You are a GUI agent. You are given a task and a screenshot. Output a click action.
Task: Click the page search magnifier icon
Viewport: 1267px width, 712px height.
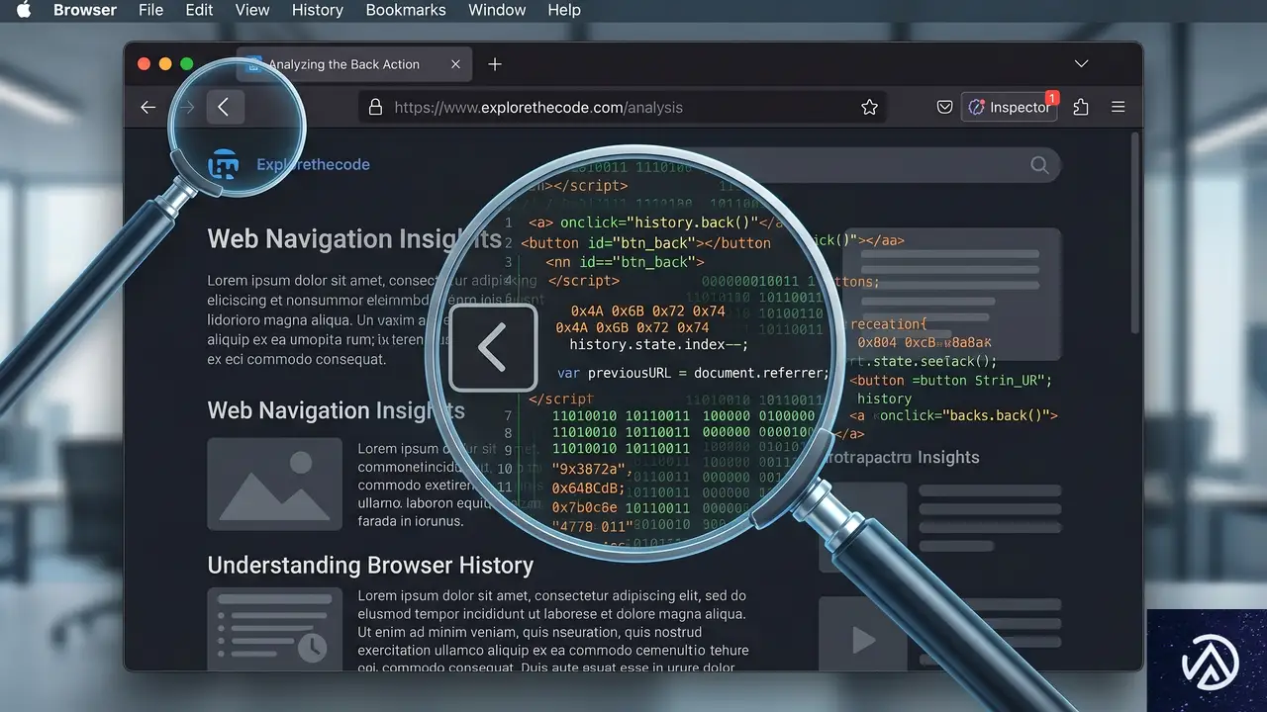pyautogui.click(x=1039, y=165)
